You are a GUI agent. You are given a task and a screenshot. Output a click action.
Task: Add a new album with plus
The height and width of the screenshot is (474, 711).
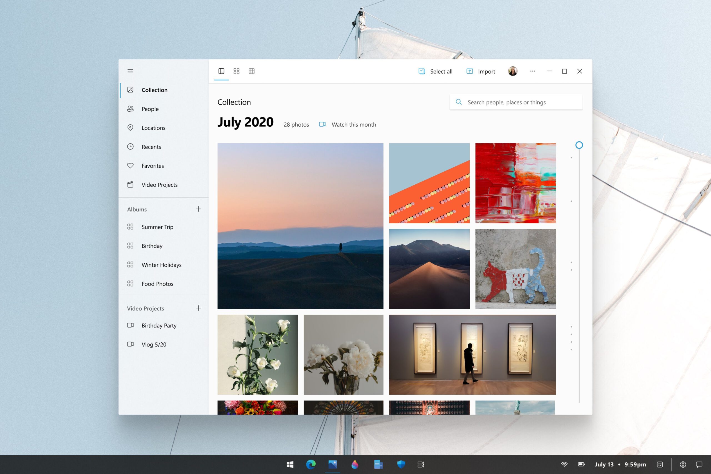(198, 209)
